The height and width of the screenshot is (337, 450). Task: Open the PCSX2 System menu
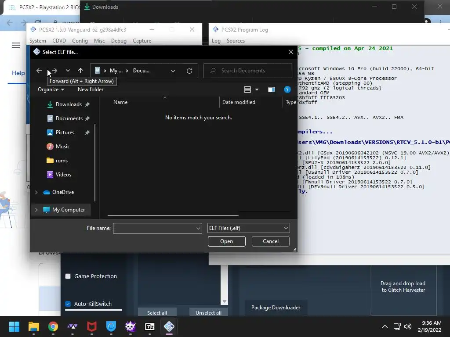tap(38, 41)
